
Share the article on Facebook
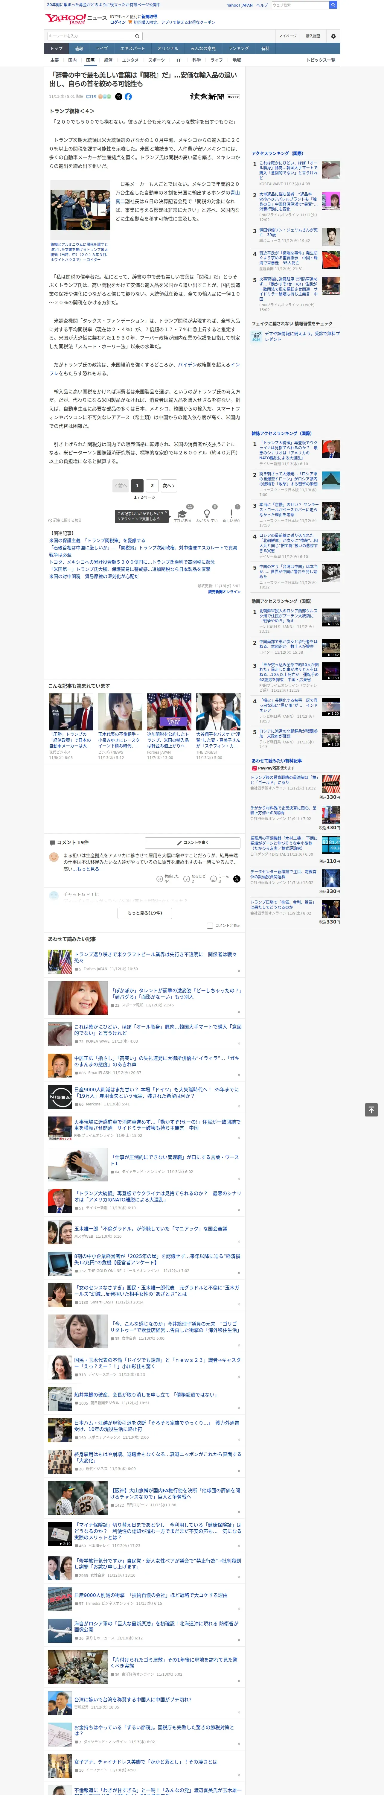(x=128, y=97)
